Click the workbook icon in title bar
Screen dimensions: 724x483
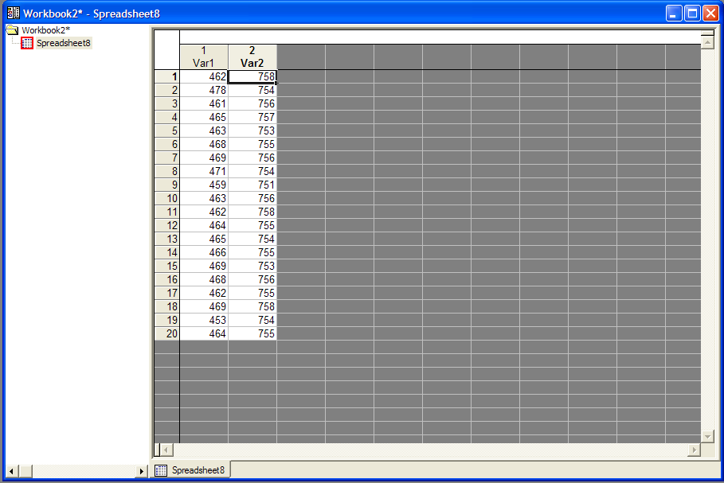click(x=14, y=13)
